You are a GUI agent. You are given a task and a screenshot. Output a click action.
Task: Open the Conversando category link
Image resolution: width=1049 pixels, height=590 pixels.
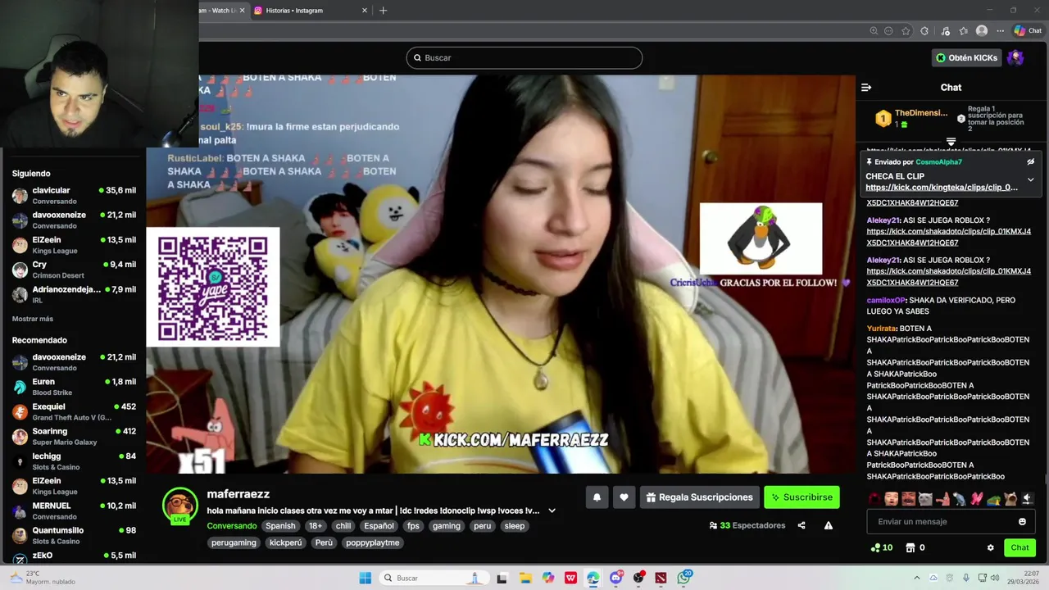232,526
